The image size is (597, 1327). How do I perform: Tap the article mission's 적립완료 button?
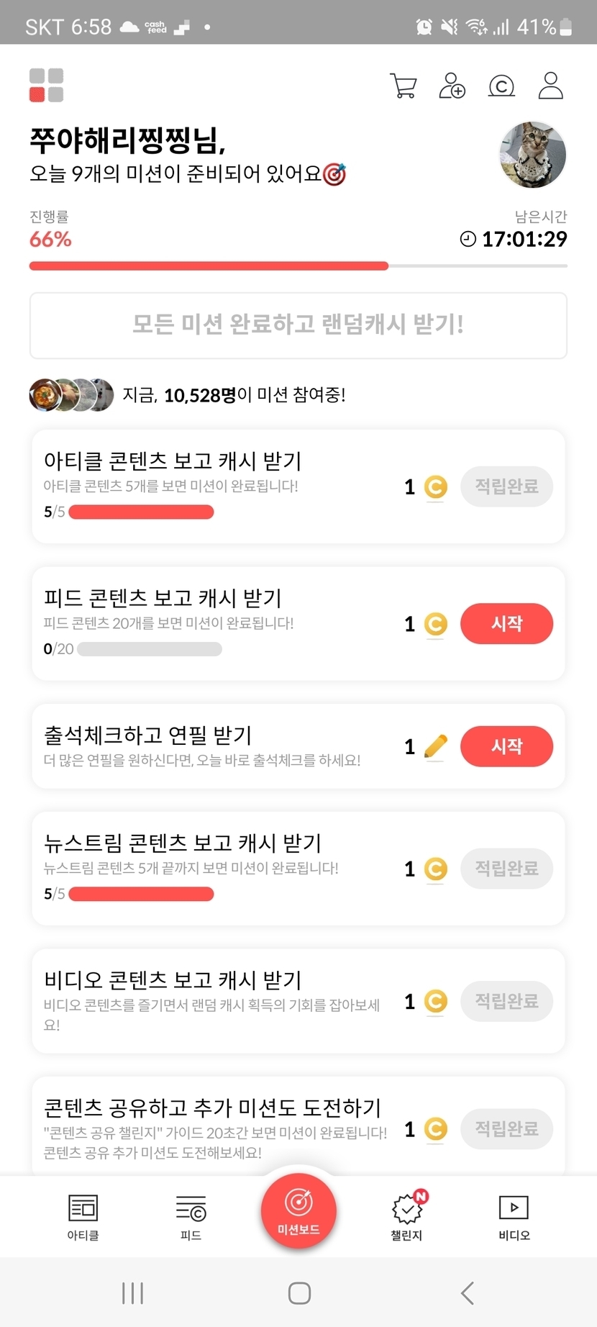pos(506,486)
